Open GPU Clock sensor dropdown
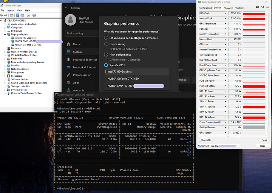This screenshot has height=193, width=272. (225, 13)
